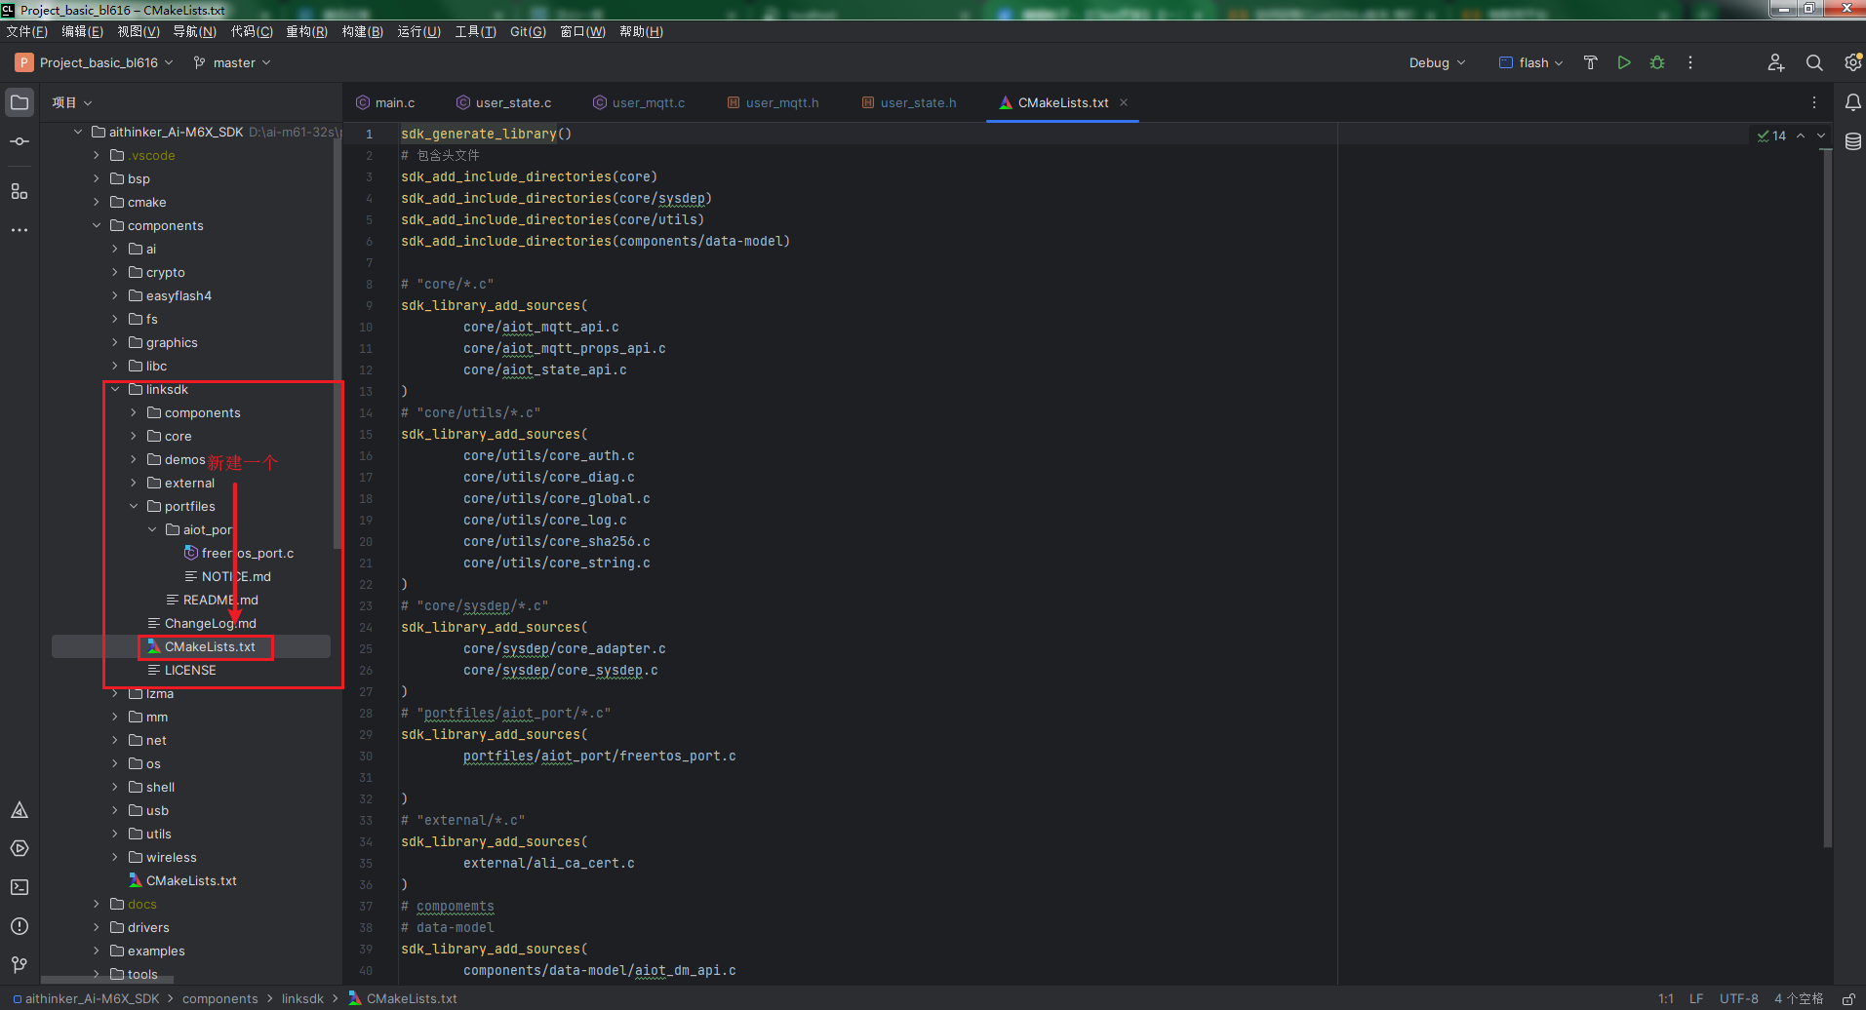The height and width of the screenshot is (1010, 1866).
Task: Open the 导航(N) menu
Action: pyautogui.click(x=194, y=31)
